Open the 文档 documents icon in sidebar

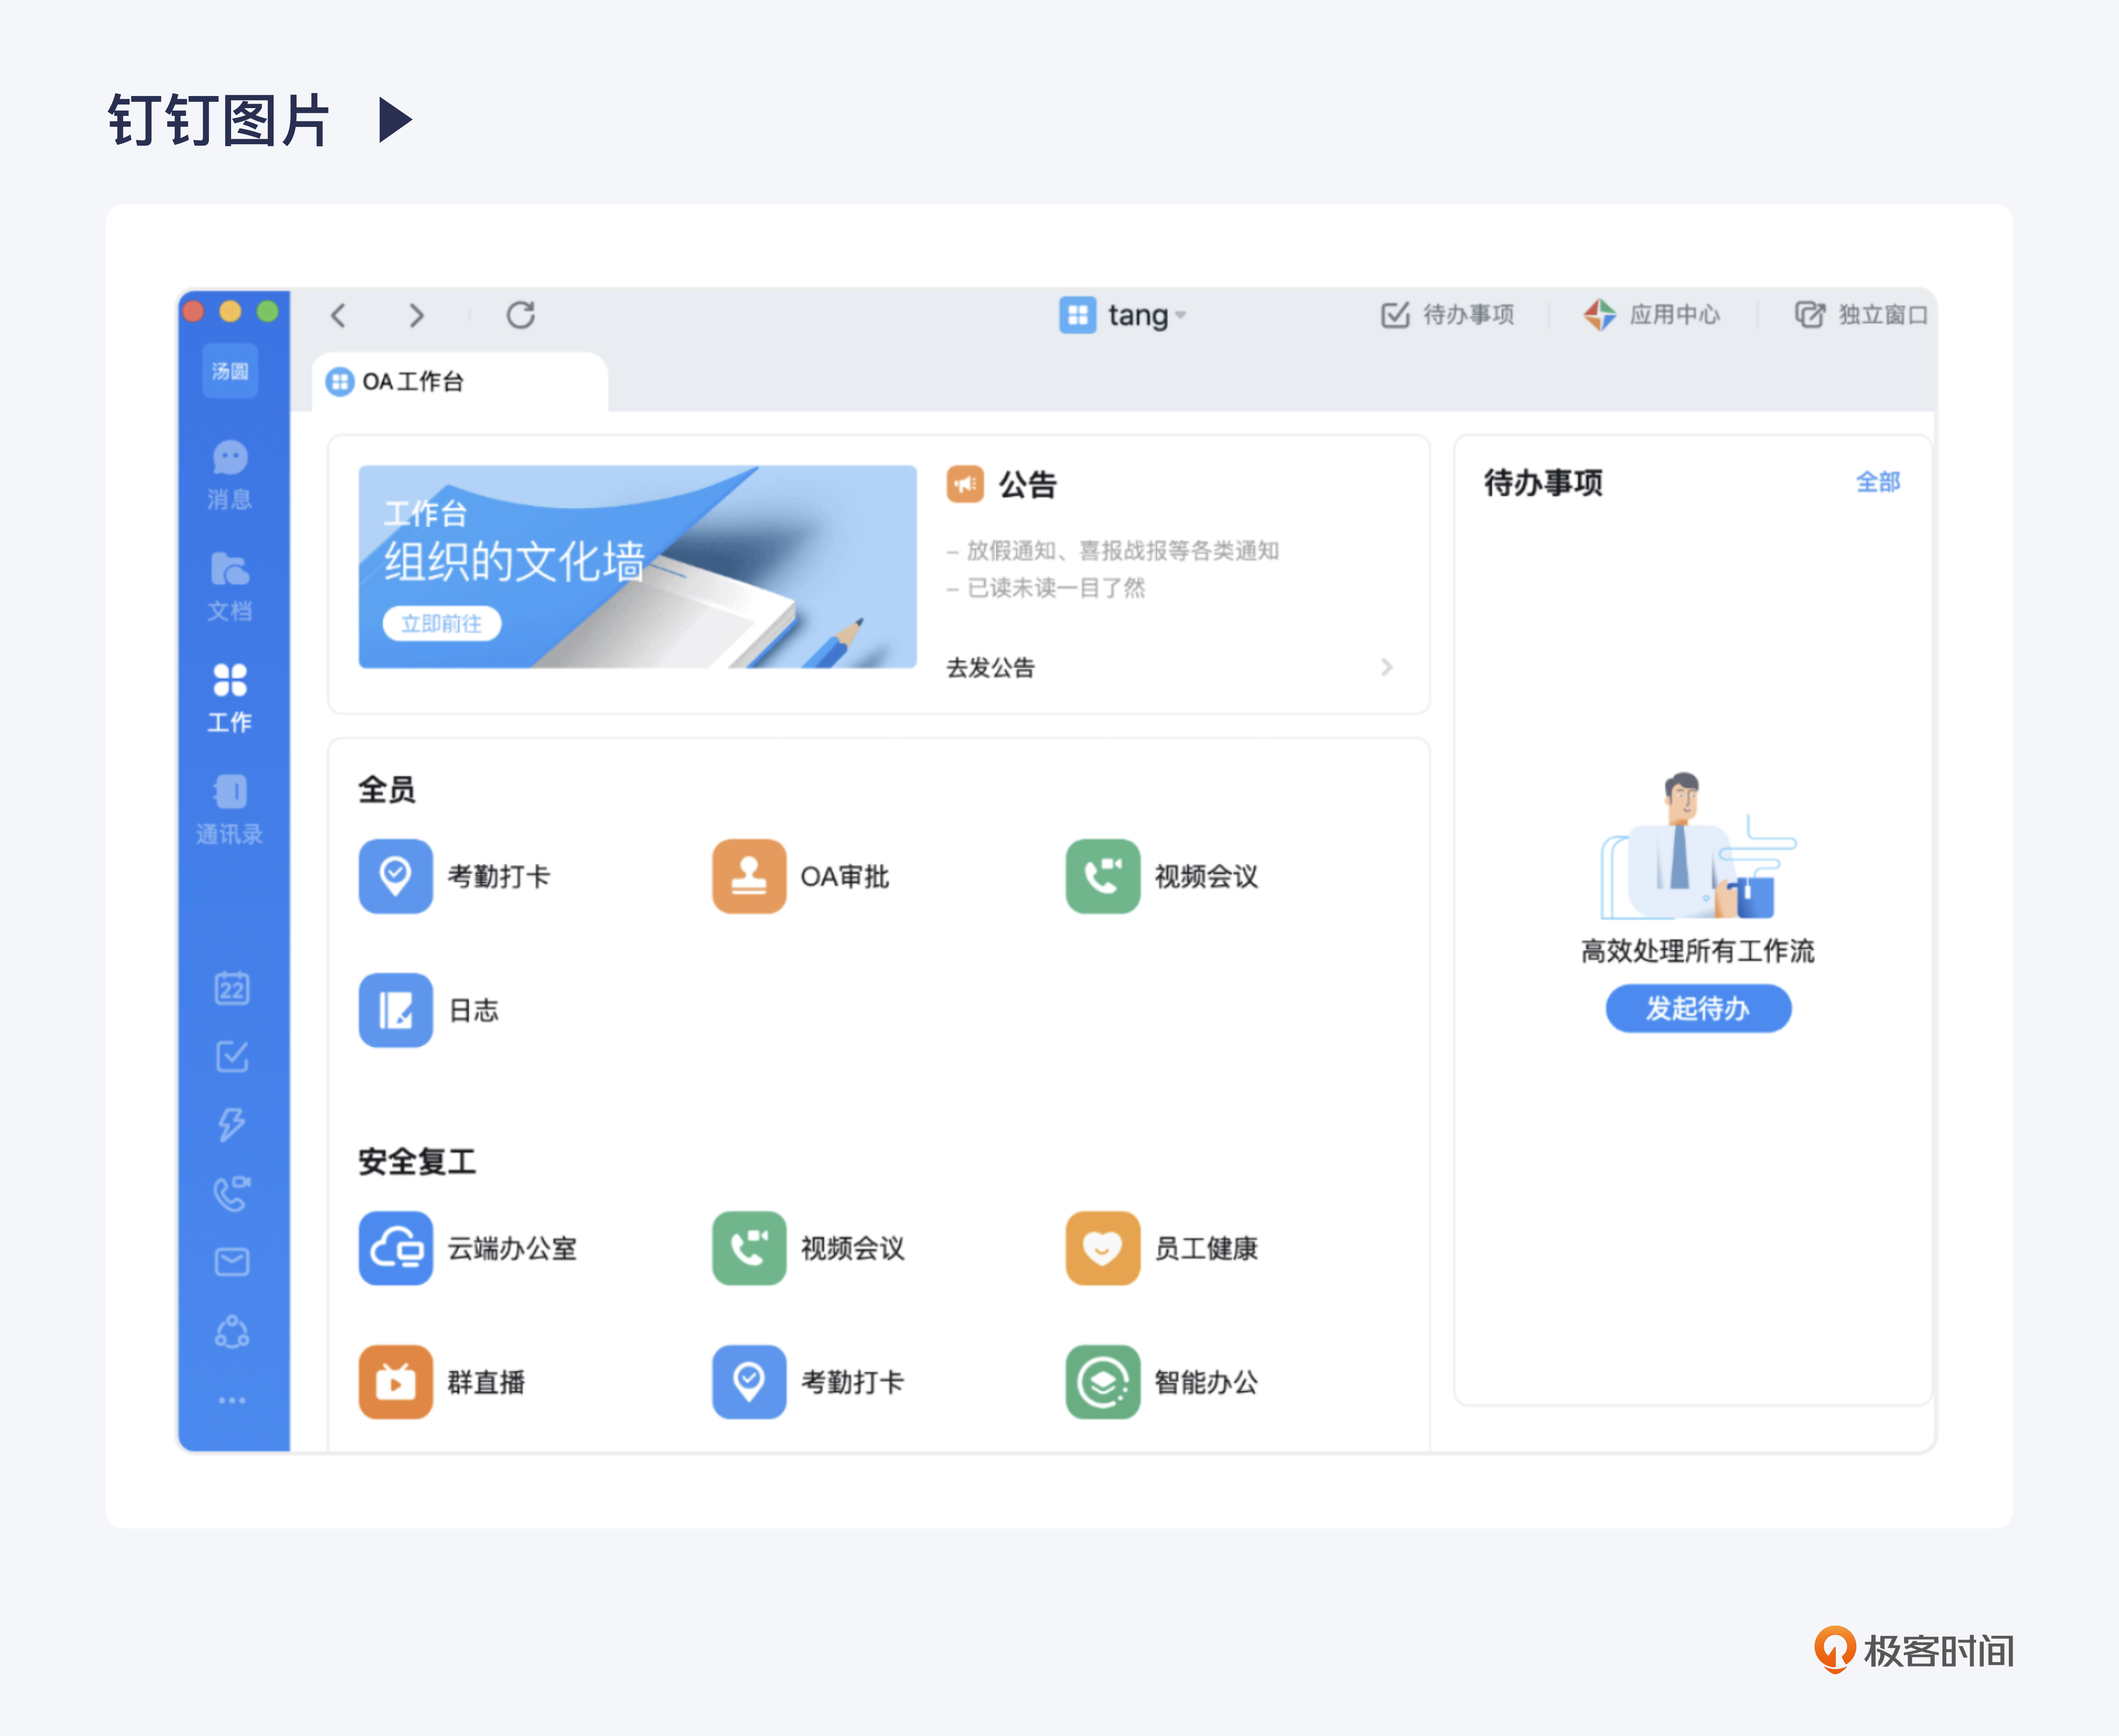tap(230, 587)
